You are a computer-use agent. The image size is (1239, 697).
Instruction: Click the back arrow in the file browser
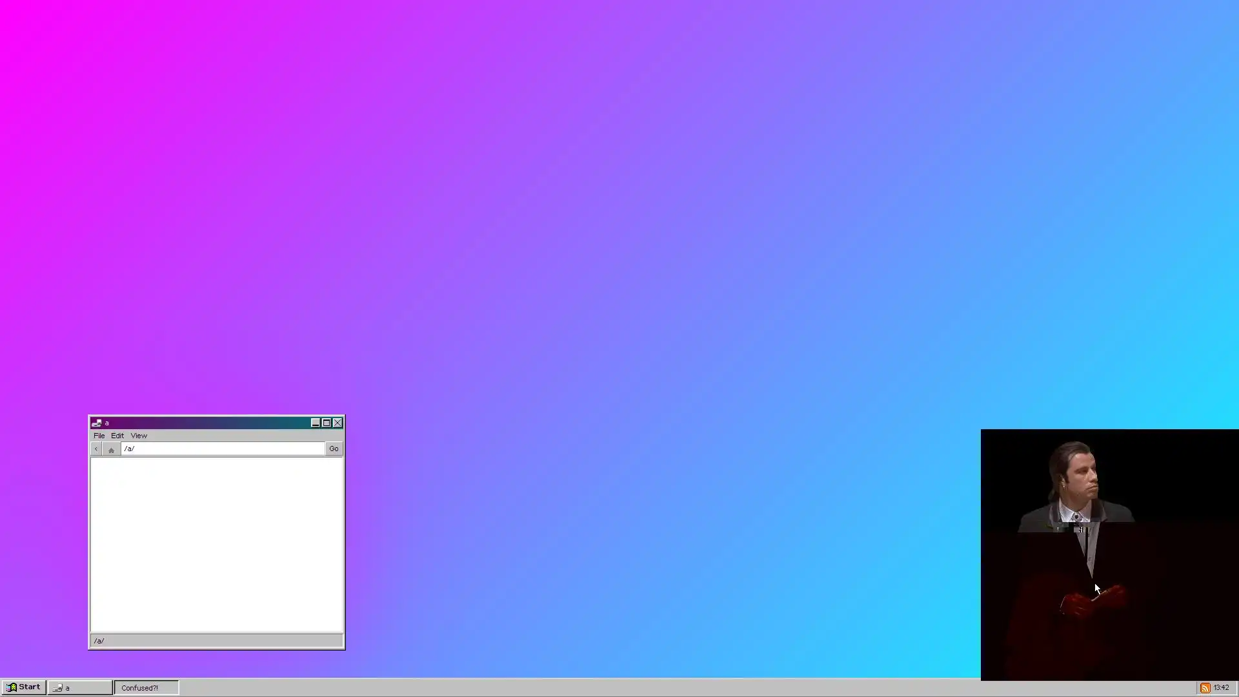click(x=96, y=449)
